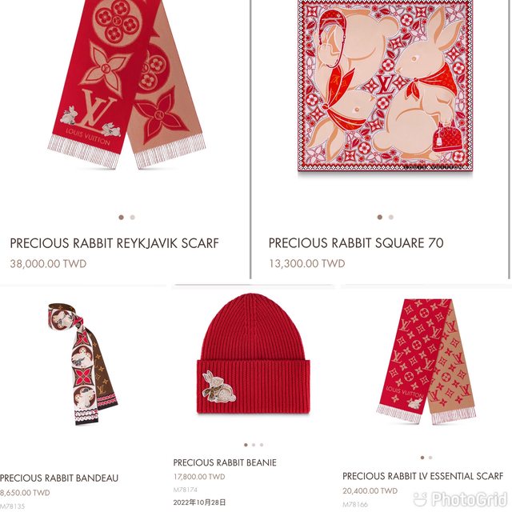
Task: Select middle carousel dot under the Beanie
Action: click(254, 445)
